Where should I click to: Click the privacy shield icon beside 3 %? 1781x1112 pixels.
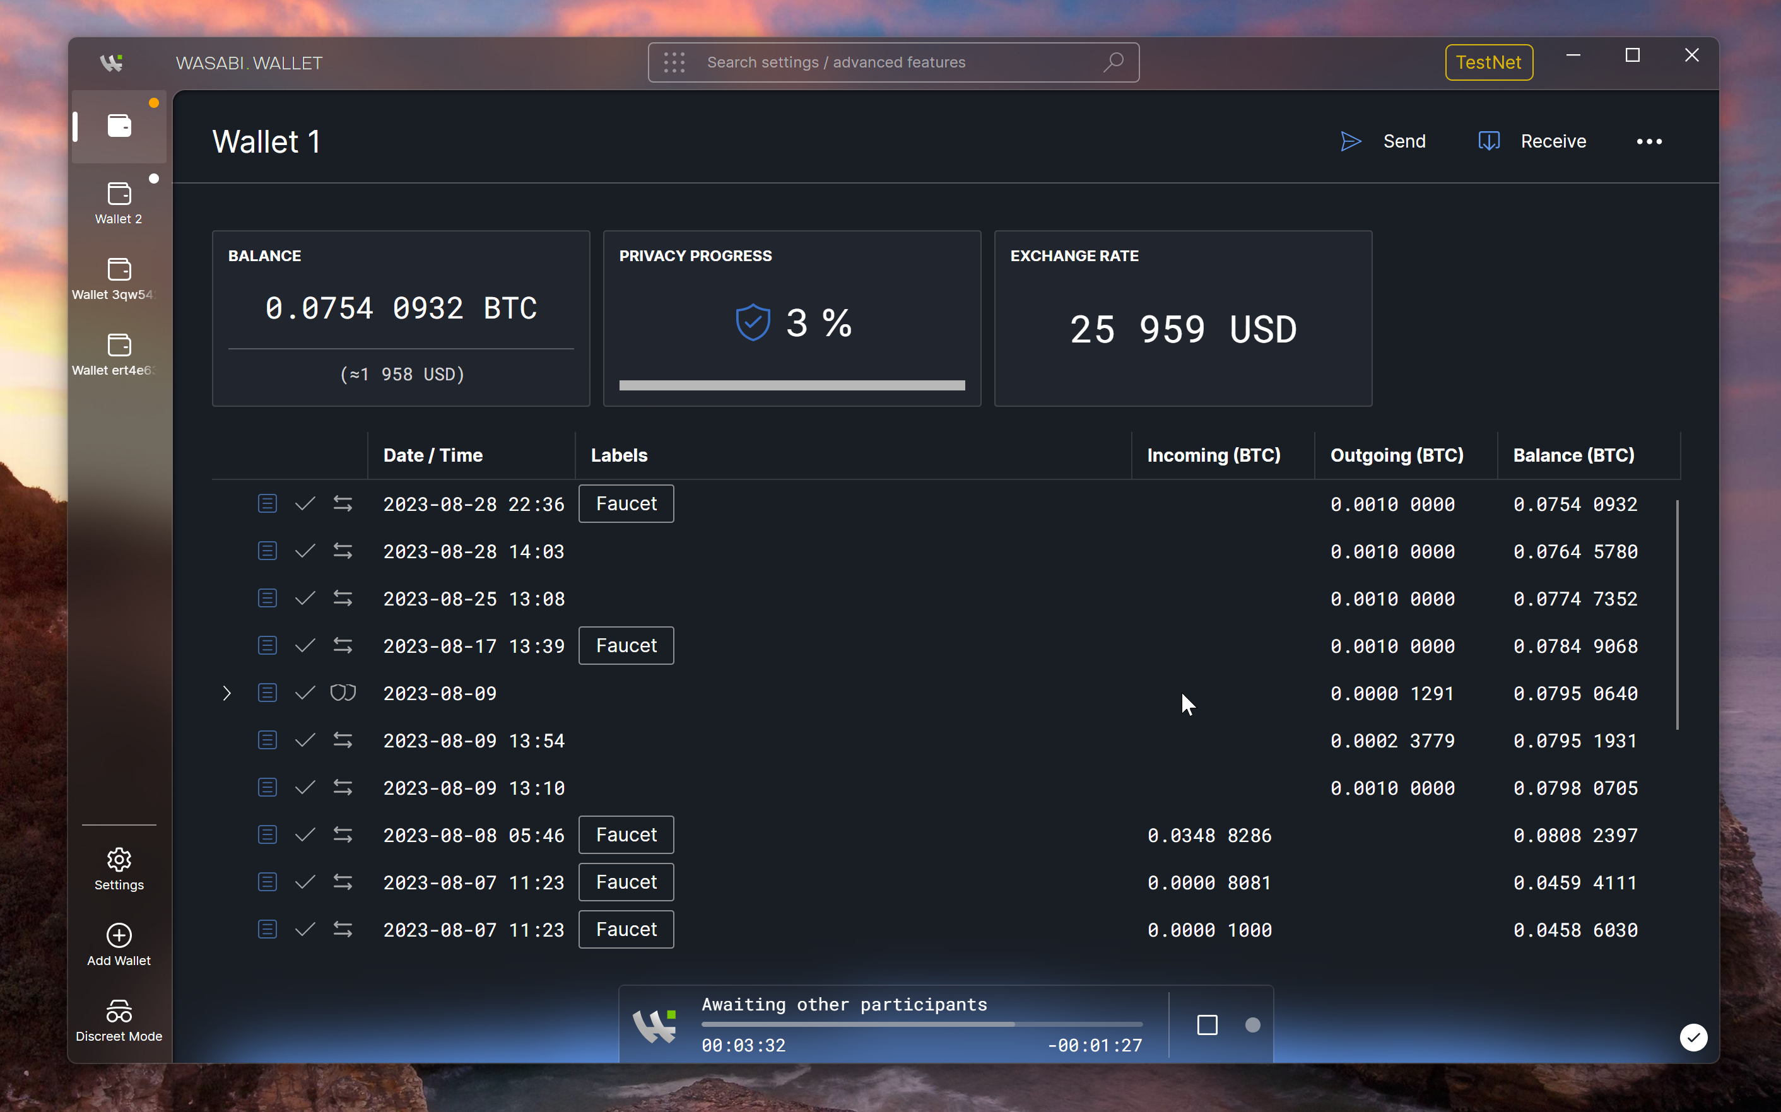753,323
